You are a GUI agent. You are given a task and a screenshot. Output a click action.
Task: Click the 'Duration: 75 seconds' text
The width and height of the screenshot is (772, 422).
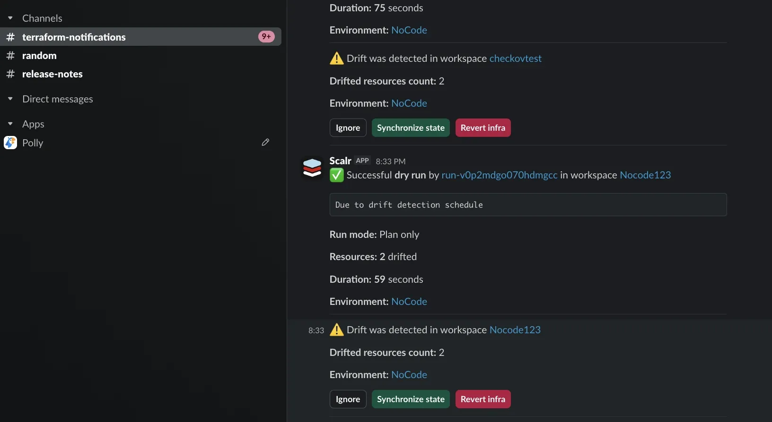(376, 8)
